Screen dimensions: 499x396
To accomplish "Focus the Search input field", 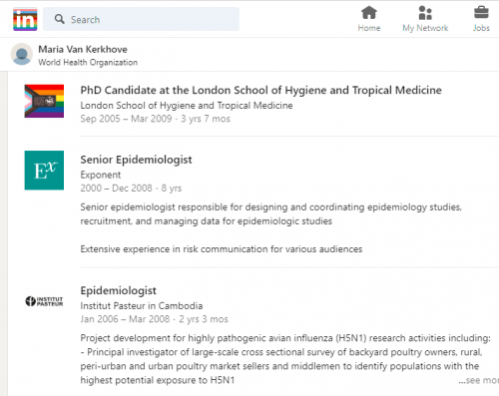I will tap(141, 19).
